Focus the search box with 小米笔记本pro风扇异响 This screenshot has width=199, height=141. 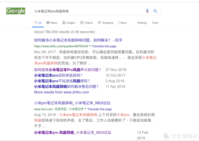coord(96,11)
